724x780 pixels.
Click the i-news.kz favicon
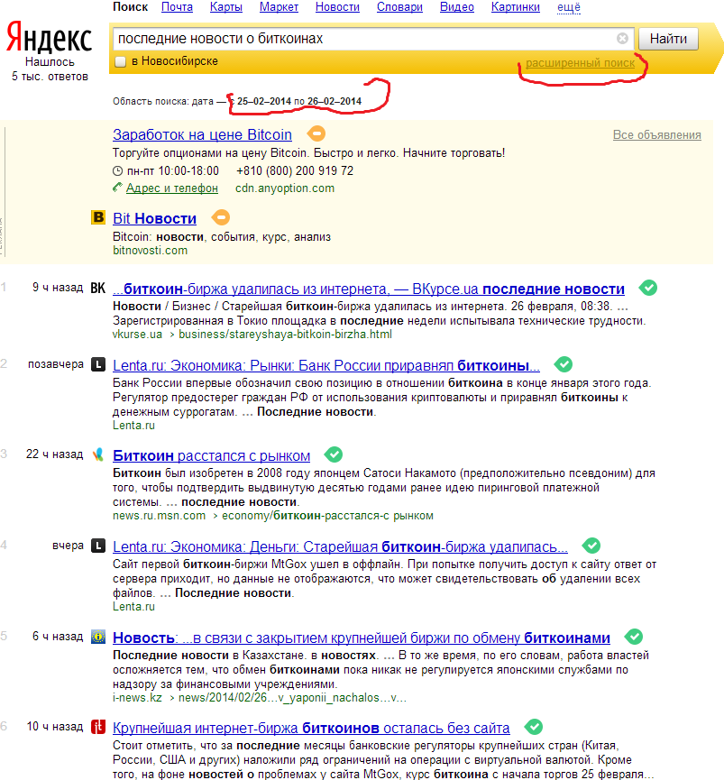coord(98,637)
